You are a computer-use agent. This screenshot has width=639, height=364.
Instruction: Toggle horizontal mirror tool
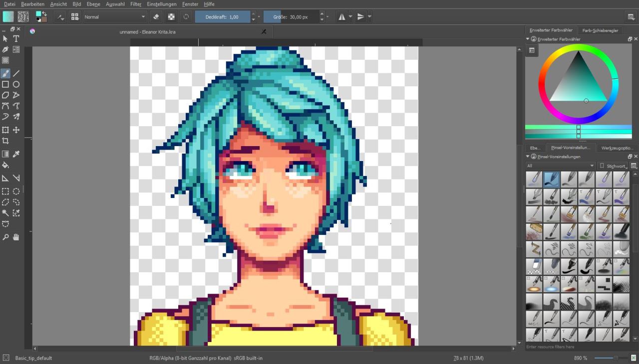tap(342, 16)
